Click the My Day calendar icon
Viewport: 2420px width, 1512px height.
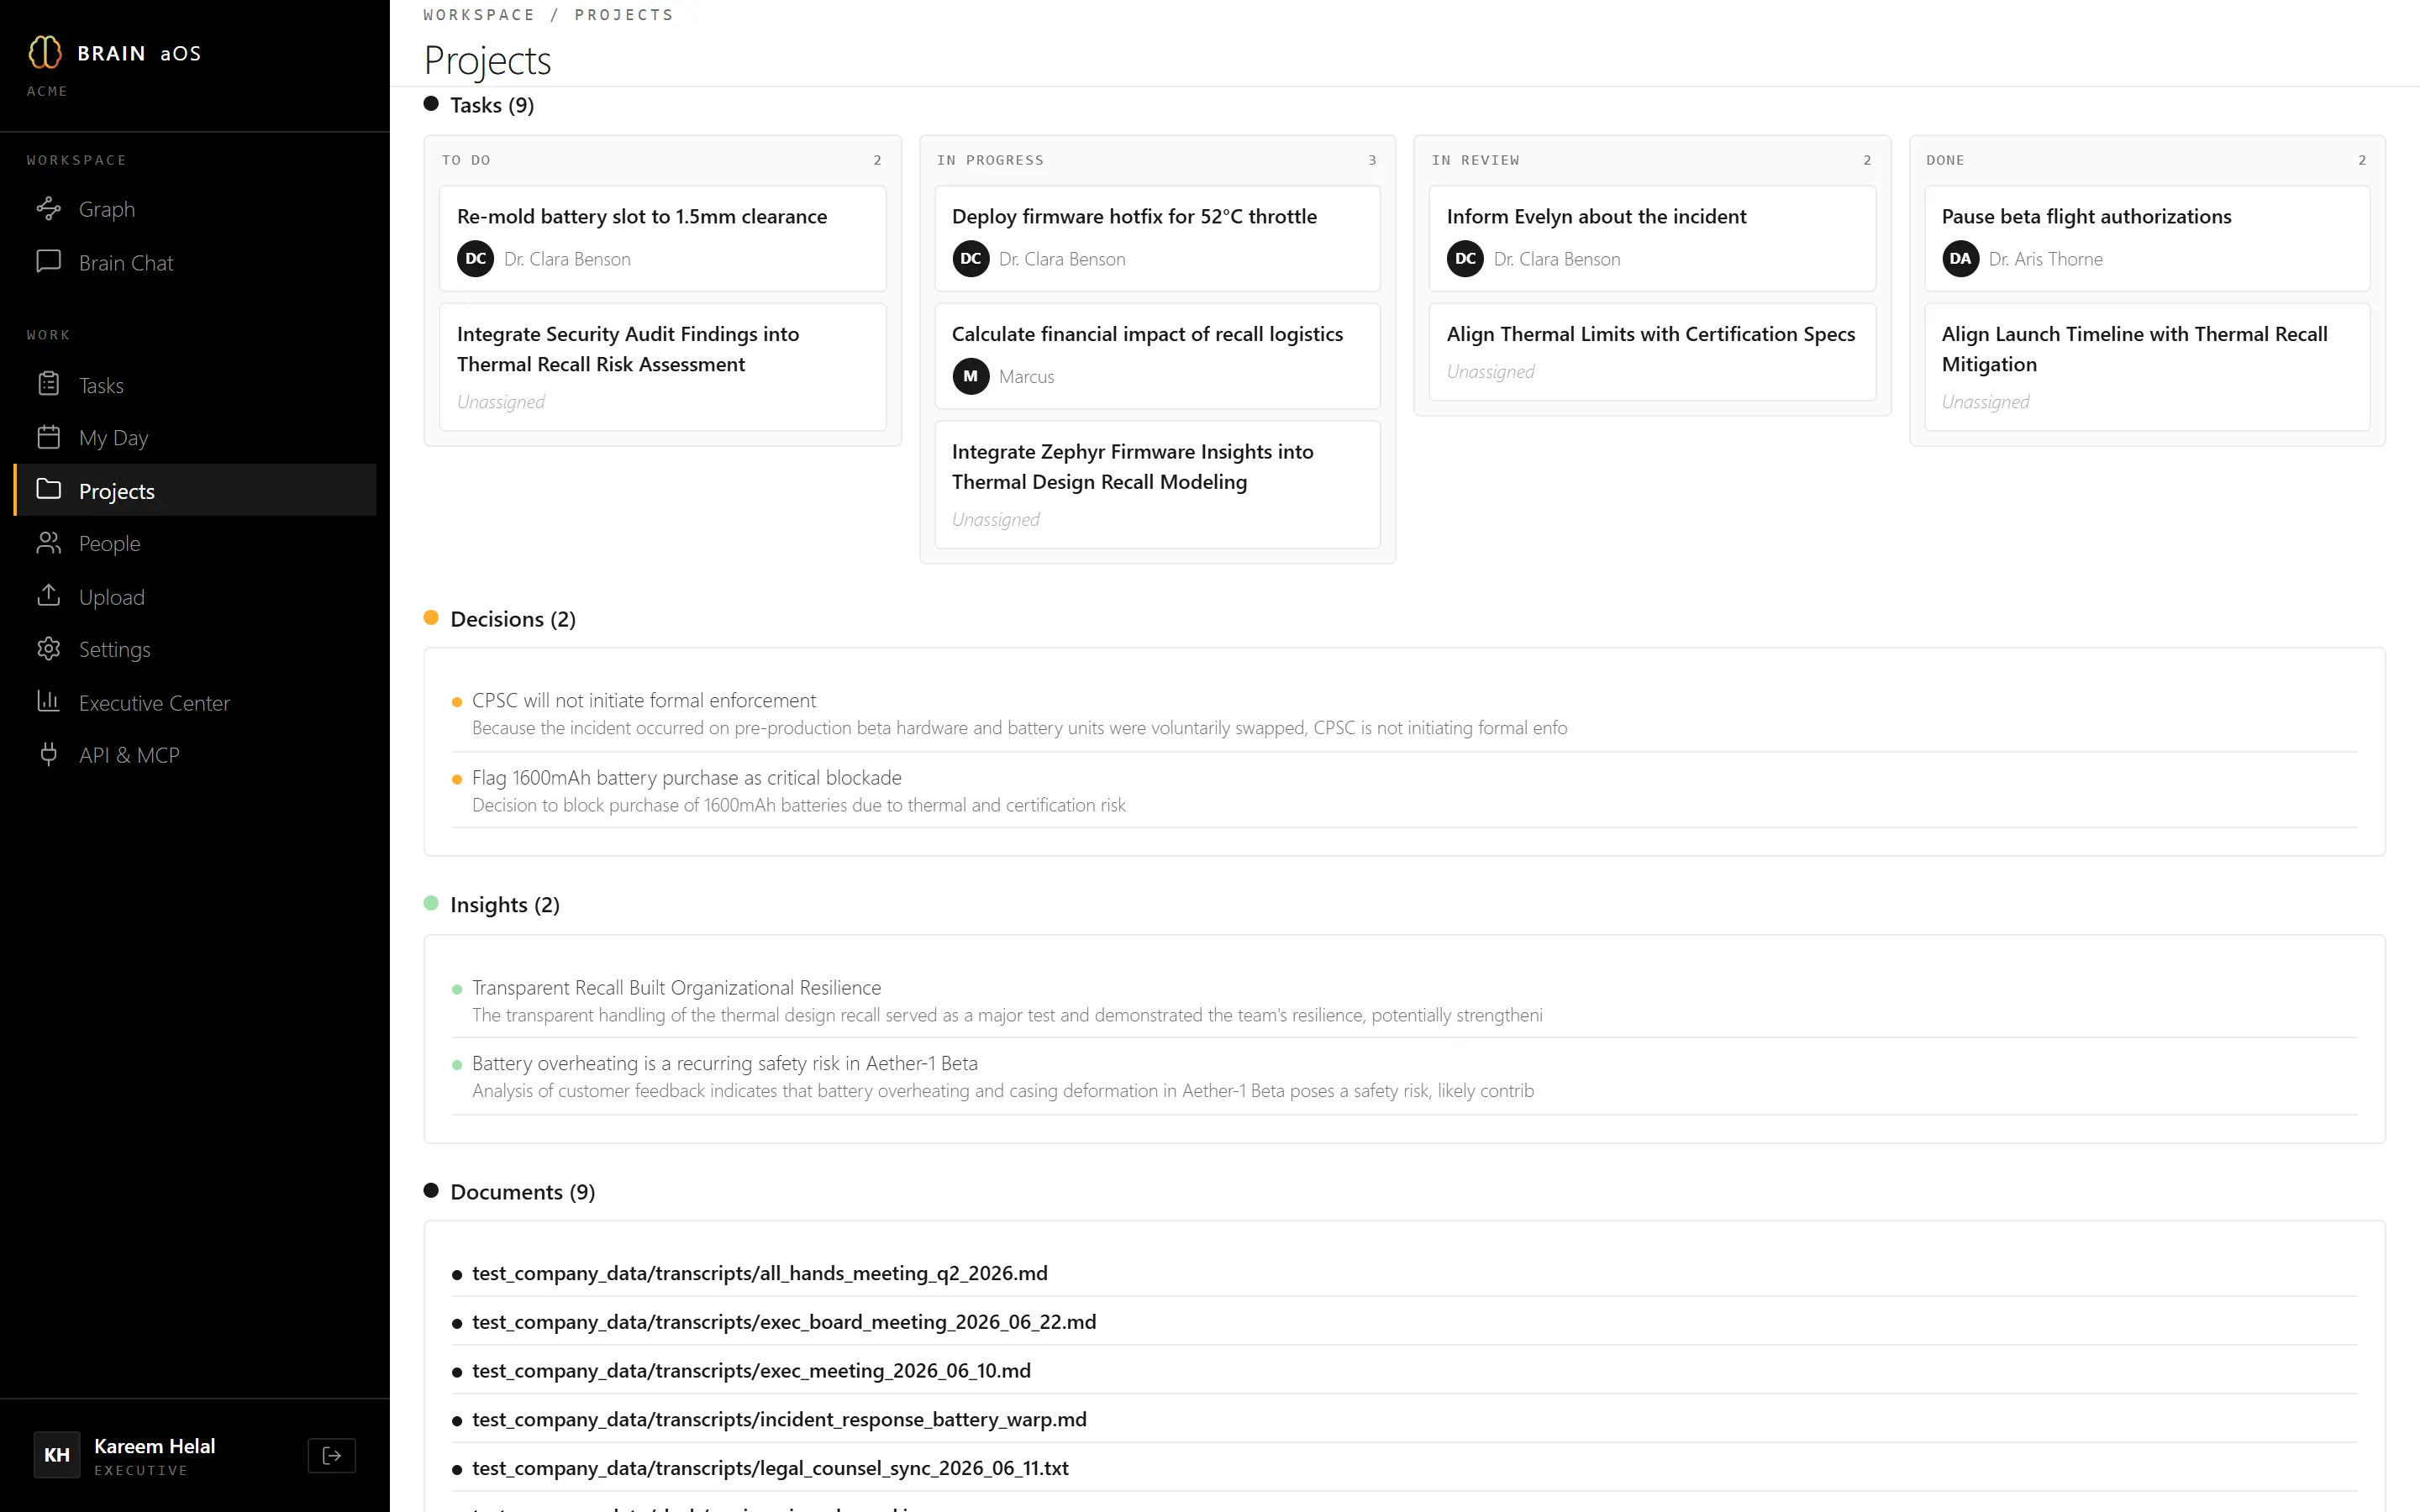[x=48, y=437]
